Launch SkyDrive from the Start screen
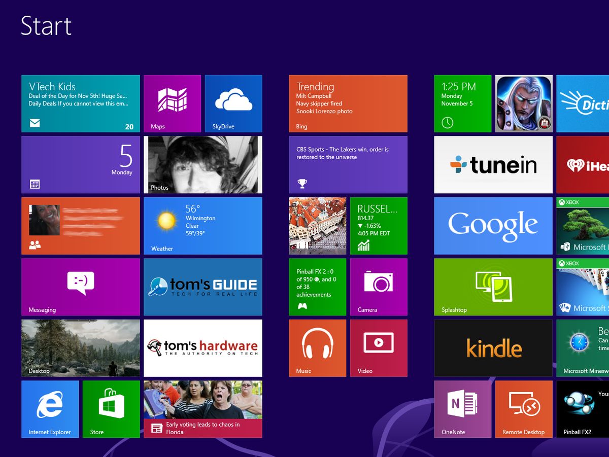609x457 pixels. (x=233, y=103)
